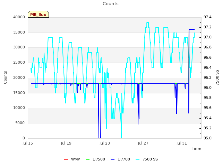
Task: Click the 96.2 right axis value
Action: coord(207,77)
